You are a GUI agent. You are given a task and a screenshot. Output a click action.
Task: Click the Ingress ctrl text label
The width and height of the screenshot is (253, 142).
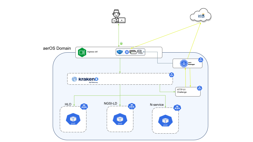point(93,52)
